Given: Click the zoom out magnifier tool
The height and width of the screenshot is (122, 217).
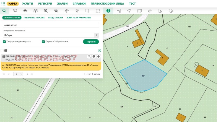Looking at the screenshot, I should point(56,11).
